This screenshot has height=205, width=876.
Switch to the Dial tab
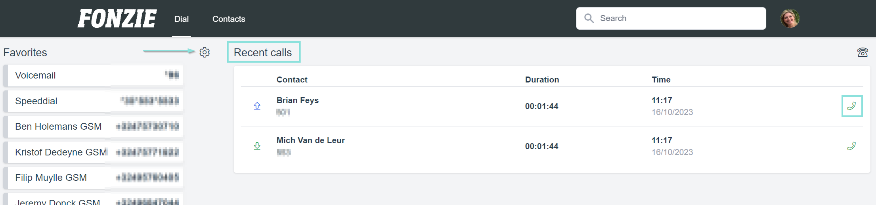coord(182,19)
